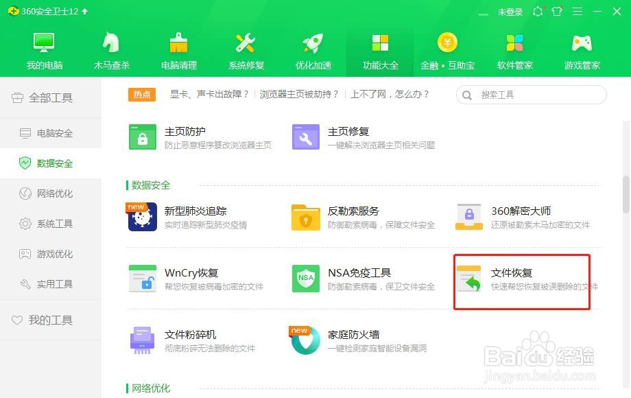Select 电脑安全 sidebar category
Screen dimensions: 631x398
click(51, 133)
